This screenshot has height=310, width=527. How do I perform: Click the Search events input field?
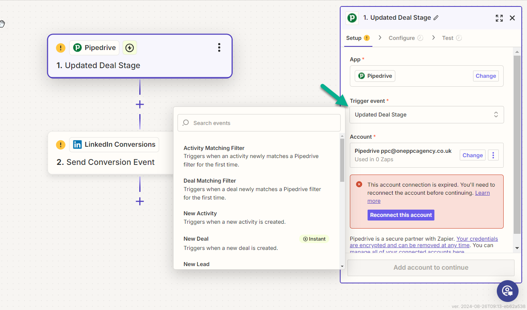tap(259, 123)
